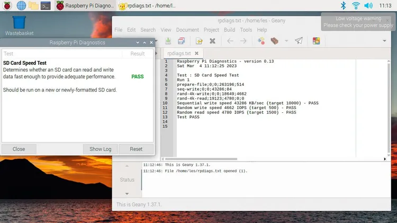Image resolution: width=397 pixels, height=223 pixels.
Task: Click the 11:13 clock in the panel
Action: (x=385, y=6)
